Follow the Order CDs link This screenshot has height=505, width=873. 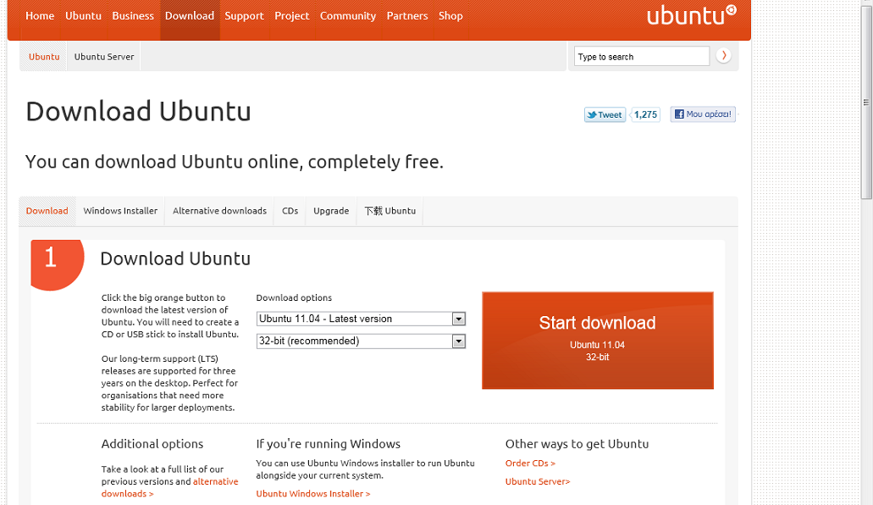(530, 463)
